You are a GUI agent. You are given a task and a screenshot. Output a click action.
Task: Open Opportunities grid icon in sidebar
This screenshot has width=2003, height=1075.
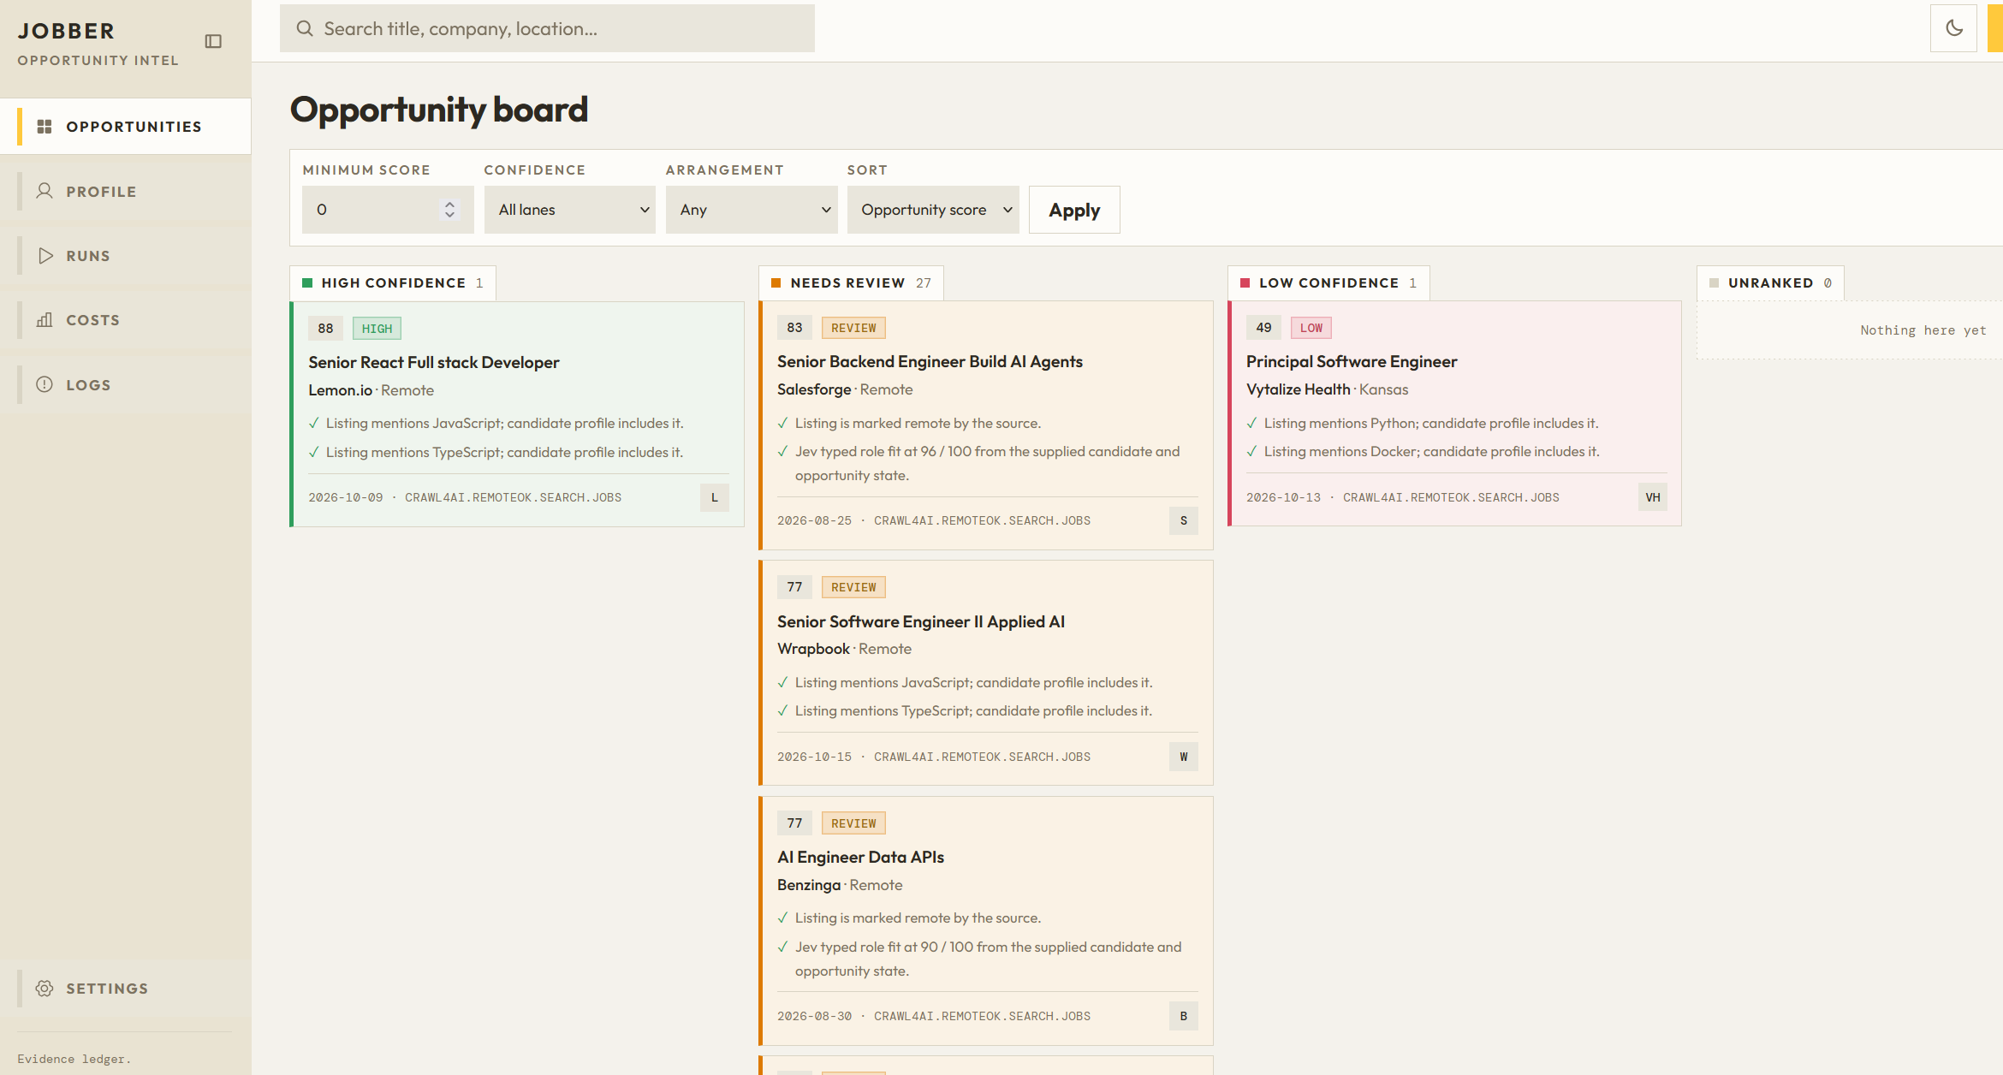pyautogui.click(x=45, y=127)
